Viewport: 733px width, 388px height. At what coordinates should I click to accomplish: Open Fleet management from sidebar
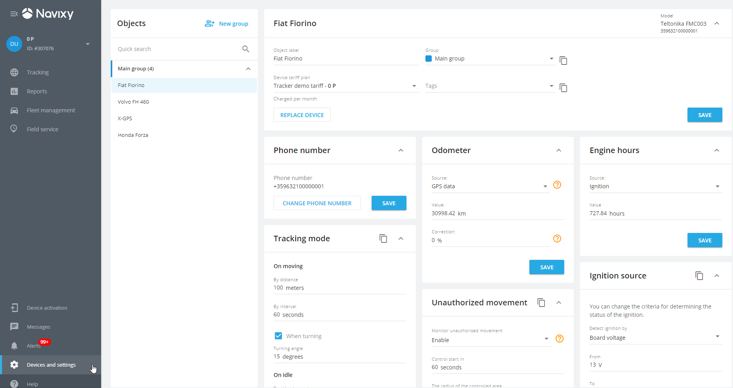[51, 110]
